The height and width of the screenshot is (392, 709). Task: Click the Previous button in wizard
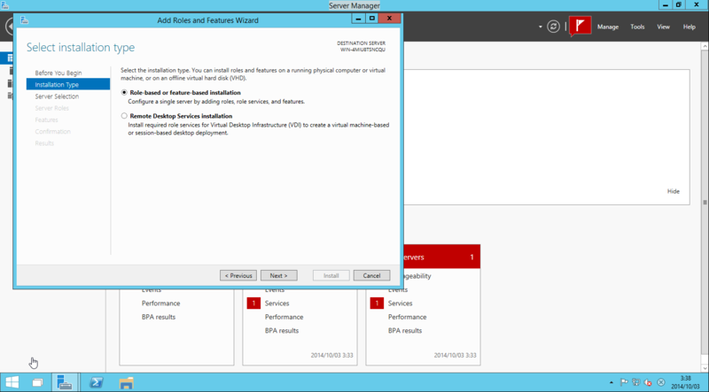click(x=238, y=275)
